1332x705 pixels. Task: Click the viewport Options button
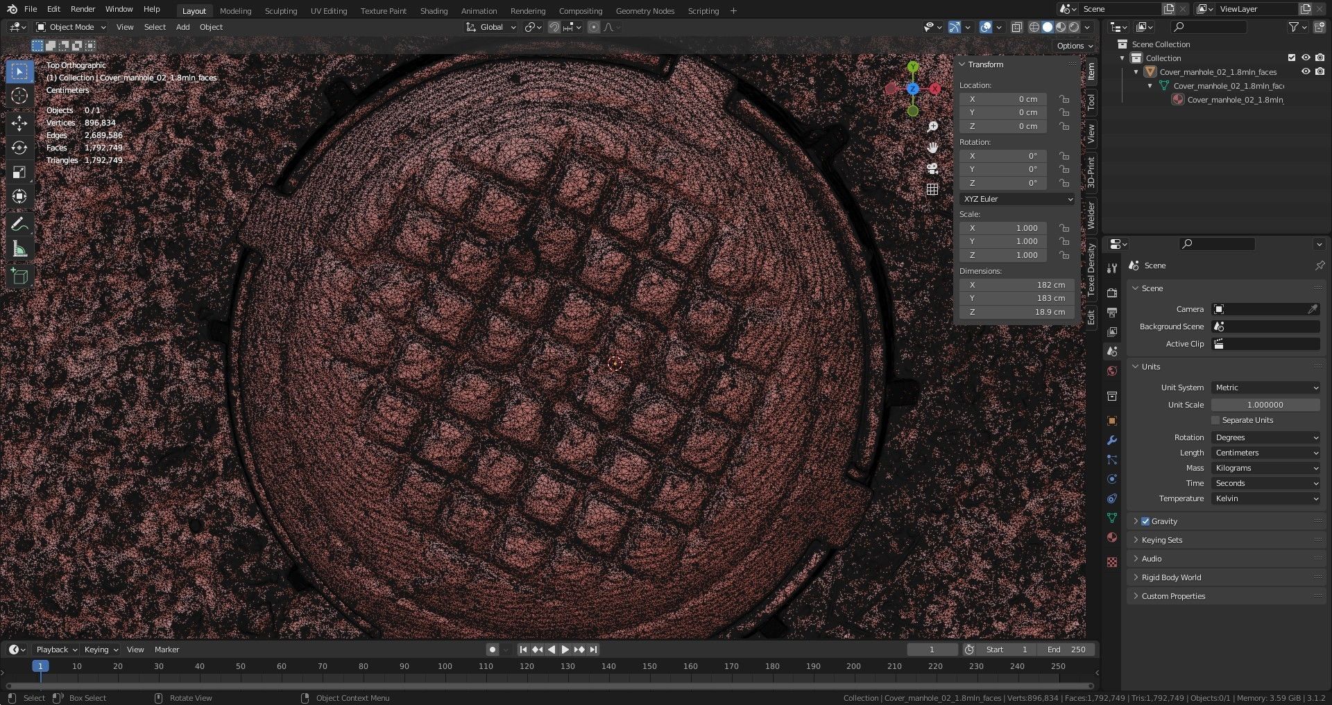(x=1075, y=46)
